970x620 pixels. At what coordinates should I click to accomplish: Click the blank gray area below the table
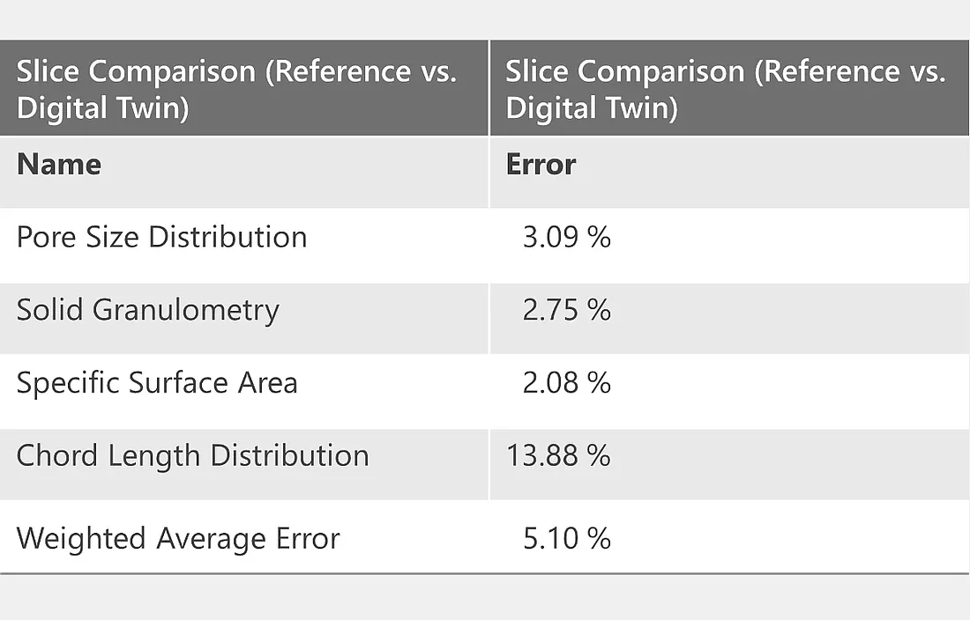485,599
